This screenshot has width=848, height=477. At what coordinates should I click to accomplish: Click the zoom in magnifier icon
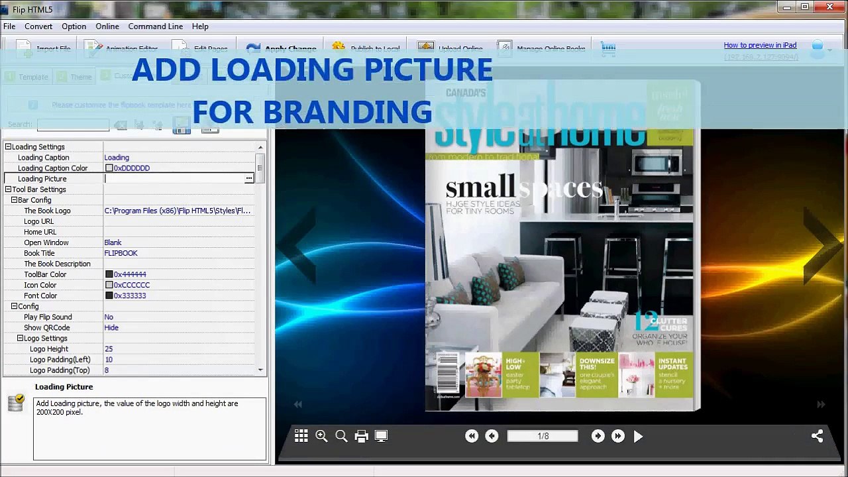coord(321,436)
